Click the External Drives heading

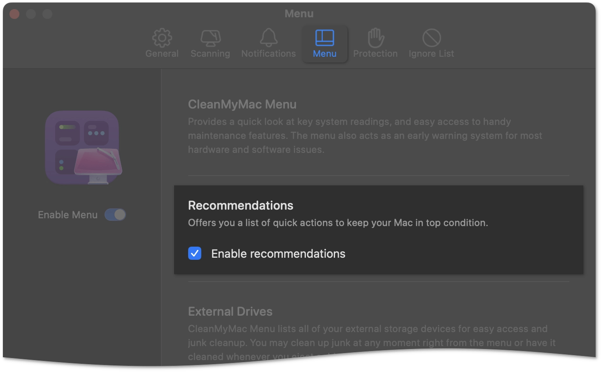(x=230, y=312)
